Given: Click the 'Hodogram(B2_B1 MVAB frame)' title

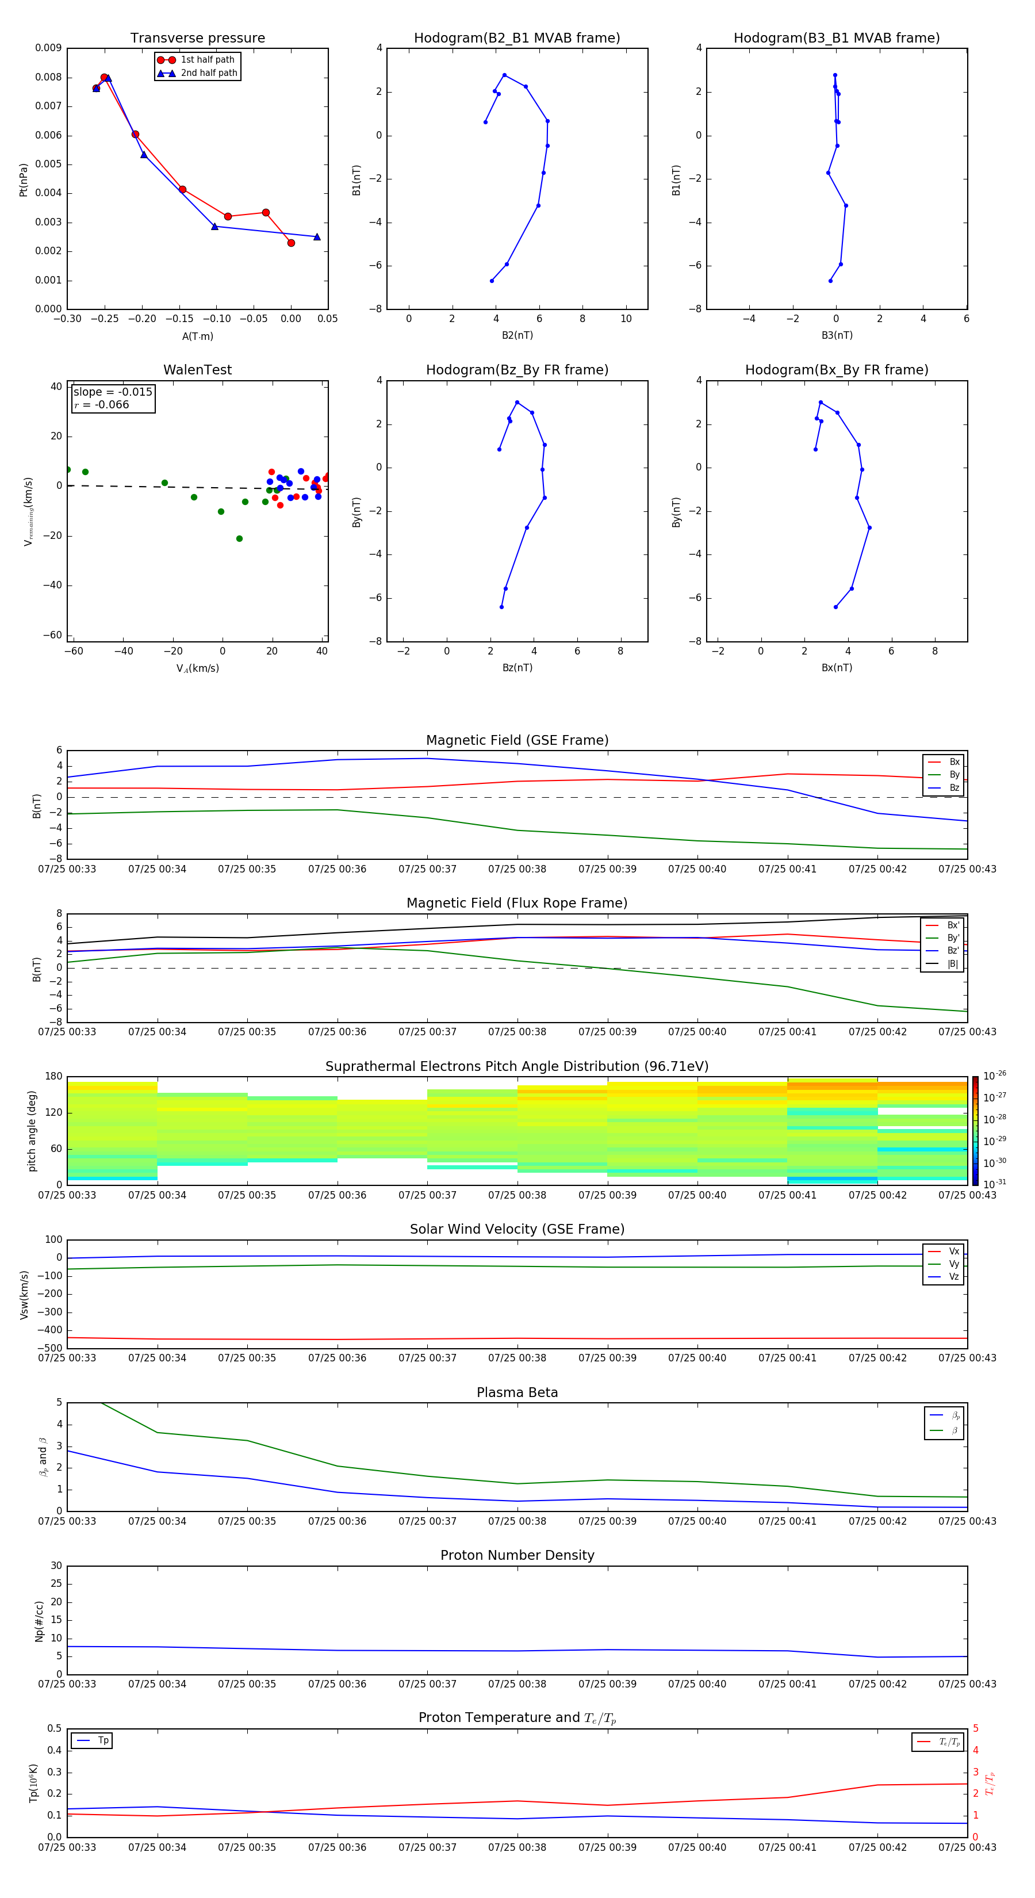Looking at the screenshot, I should click(517, 39).
